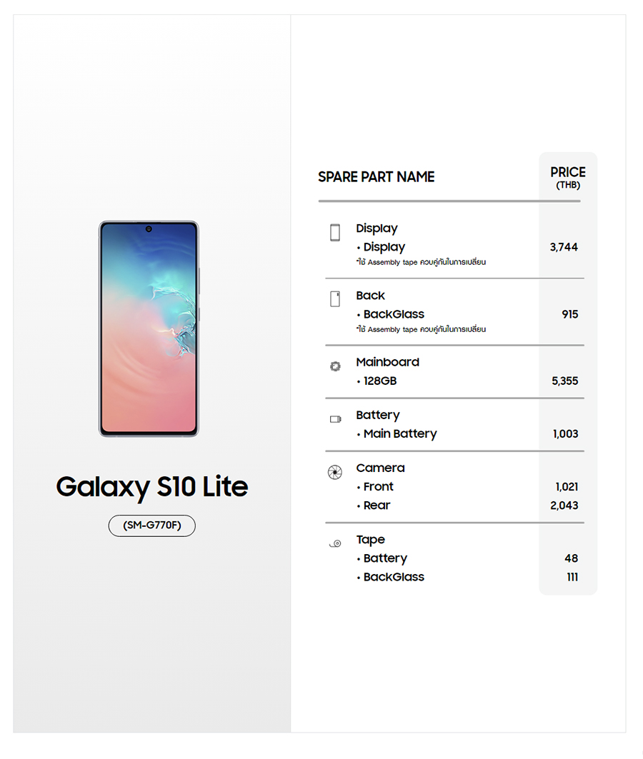Viewport: 643px width, 759px height.
Task: Click the Tape roll icon
Action: pyautogui.click(x=335, y=544)
